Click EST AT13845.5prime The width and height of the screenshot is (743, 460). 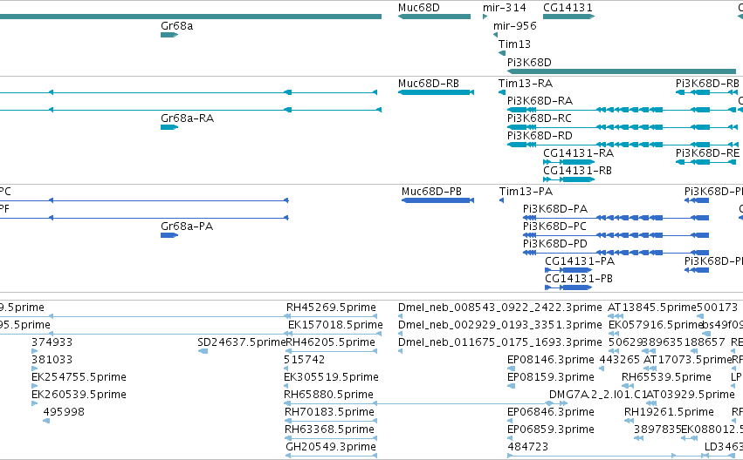652,308
